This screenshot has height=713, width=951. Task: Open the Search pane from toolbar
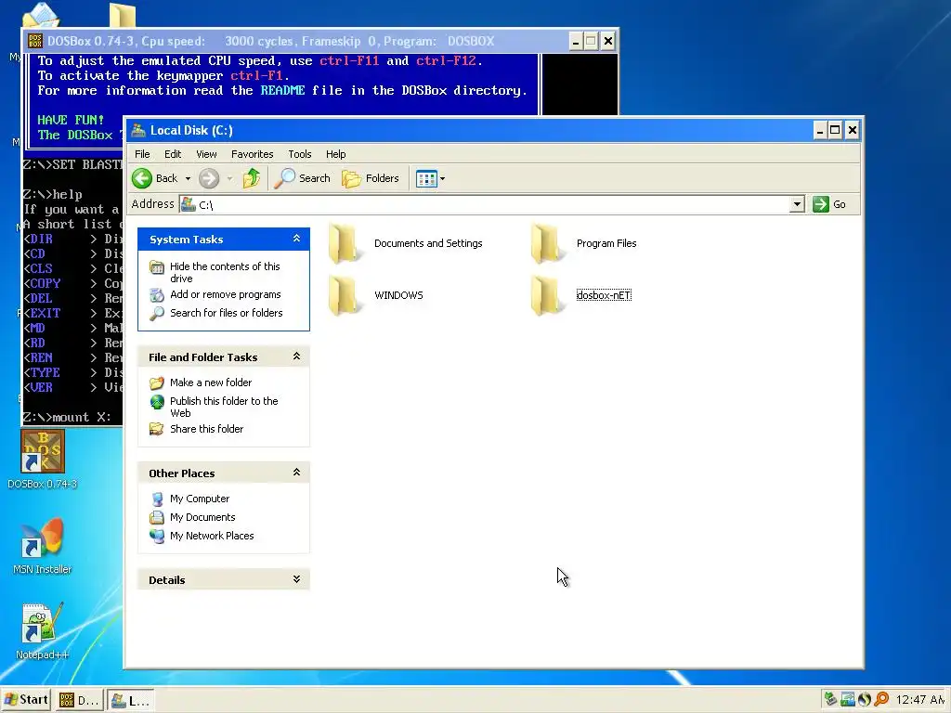[x=302, y=178]
